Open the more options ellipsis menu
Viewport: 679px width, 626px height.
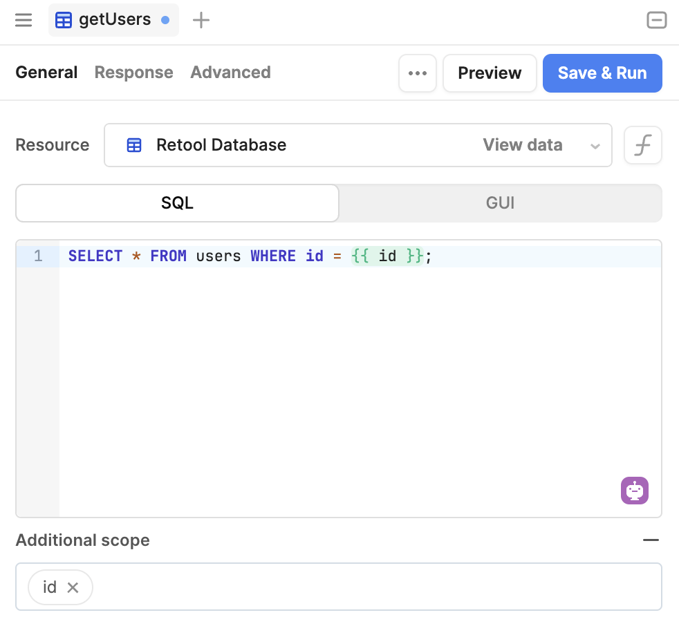[418, 73]
